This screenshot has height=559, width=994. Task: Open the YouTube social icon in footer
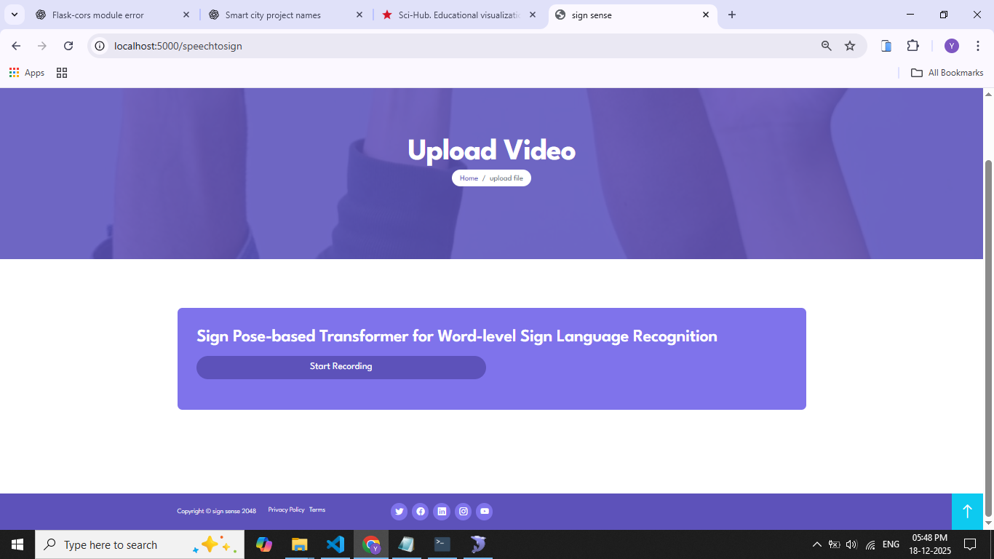coord(485,512)
